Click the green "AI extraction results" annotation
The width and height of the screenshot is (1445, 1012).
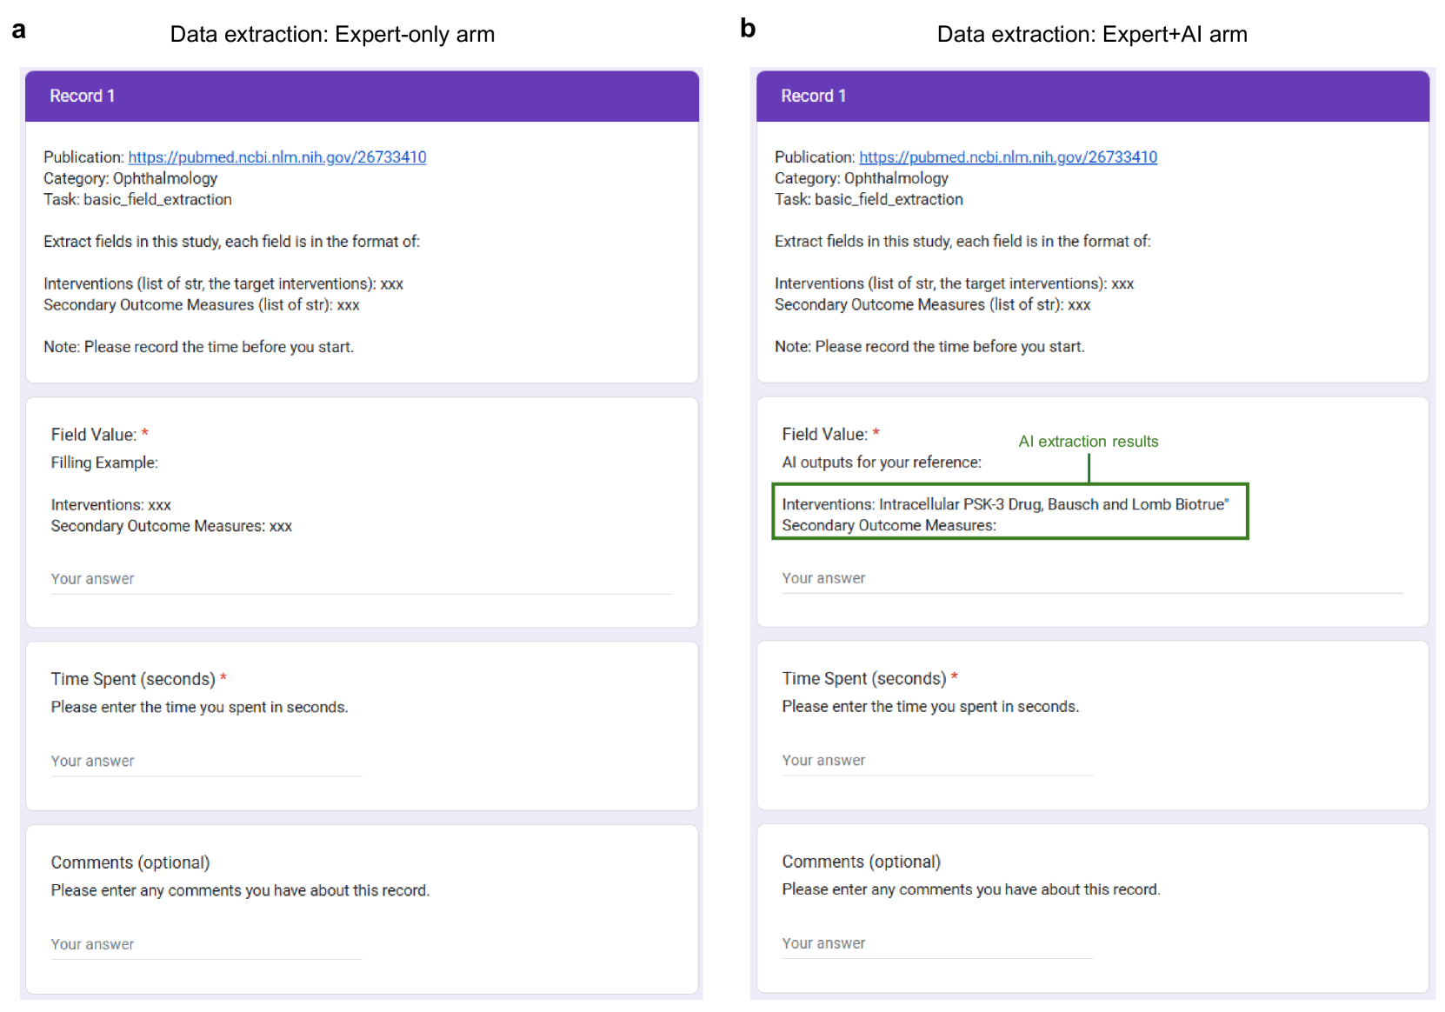tap(1088, 442)
